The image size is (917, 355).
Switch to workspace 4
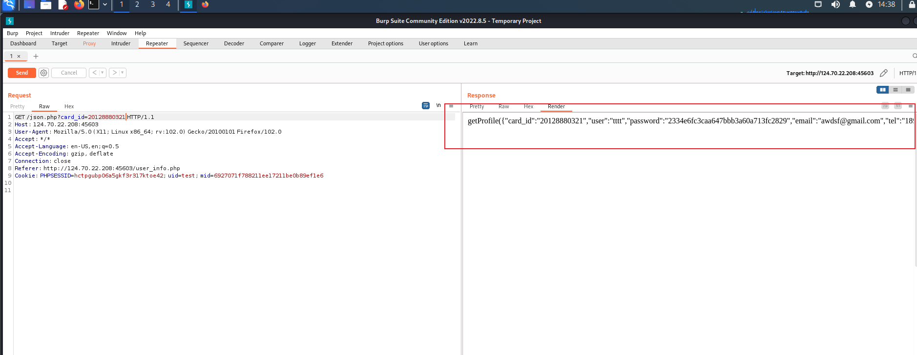pyautogui.click(x=168, y=4)
